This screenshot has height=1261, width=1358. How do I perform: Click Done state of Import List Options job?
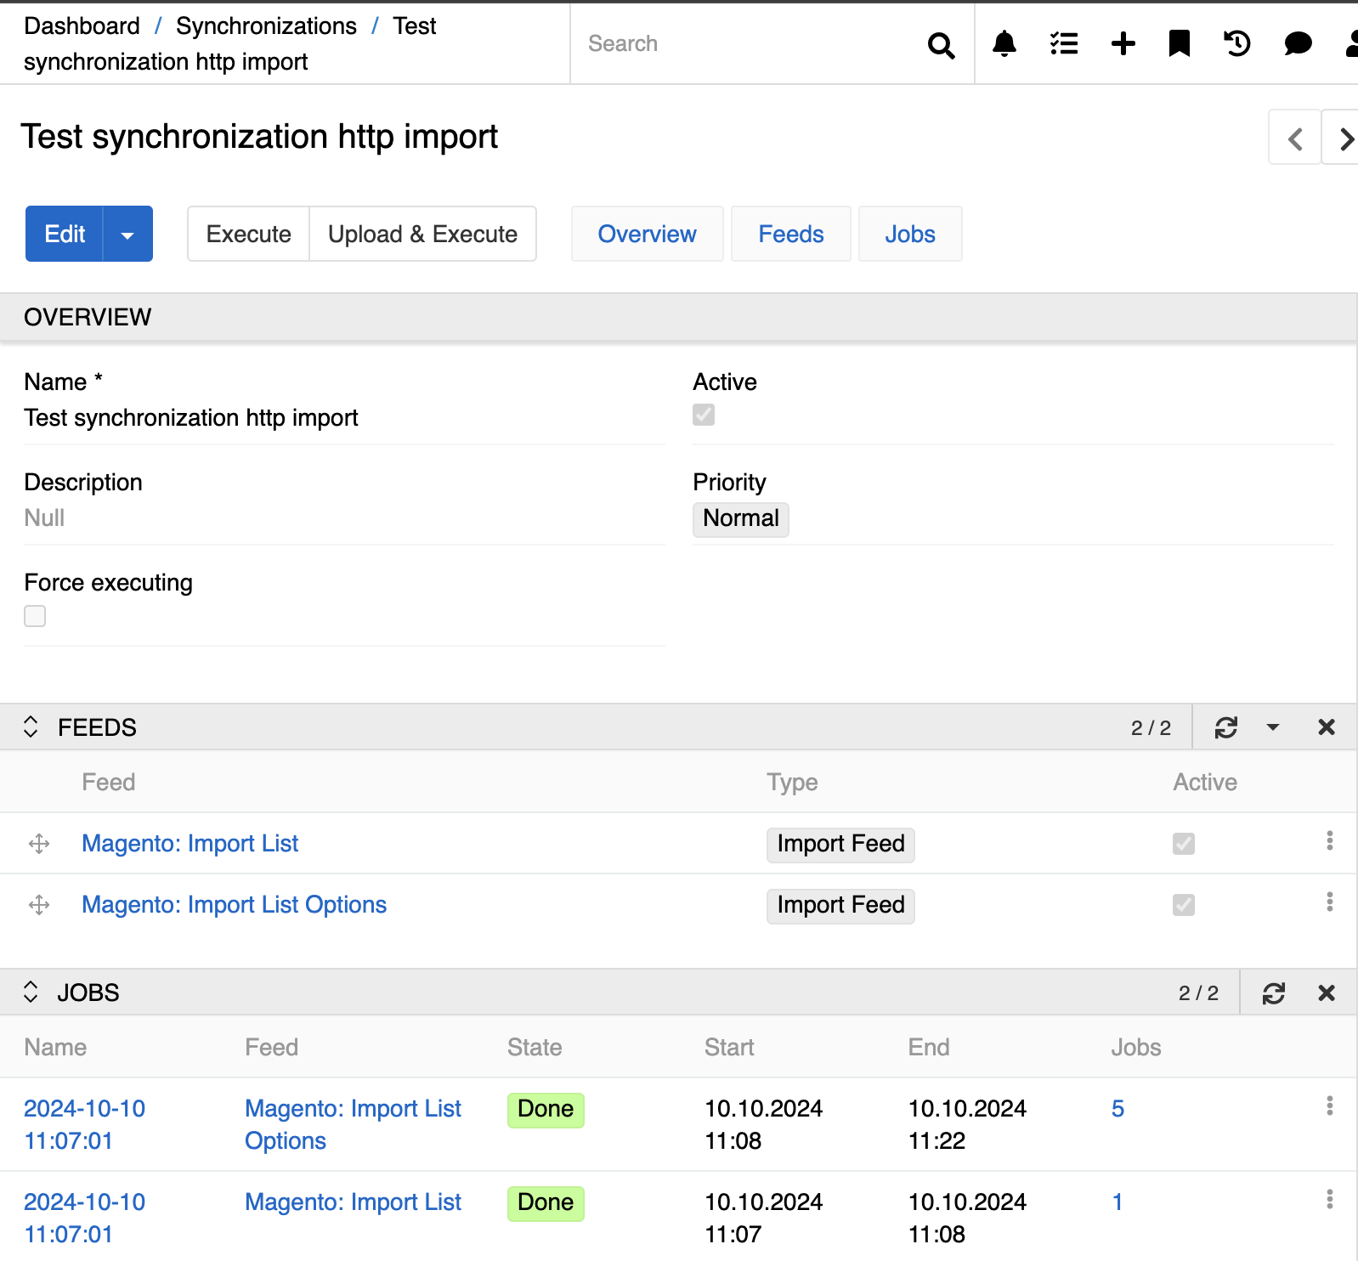tap(546, 1110)
